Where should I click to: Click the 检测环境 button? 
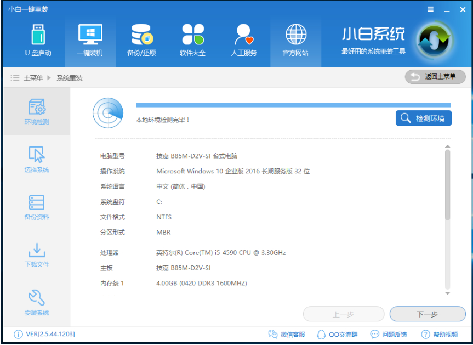[423, 118]
